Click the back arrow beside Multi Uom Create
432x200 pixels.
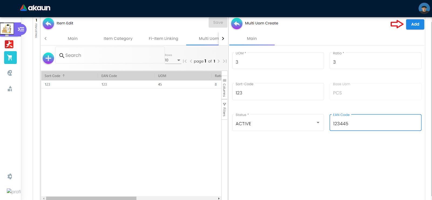pos(237,24)
